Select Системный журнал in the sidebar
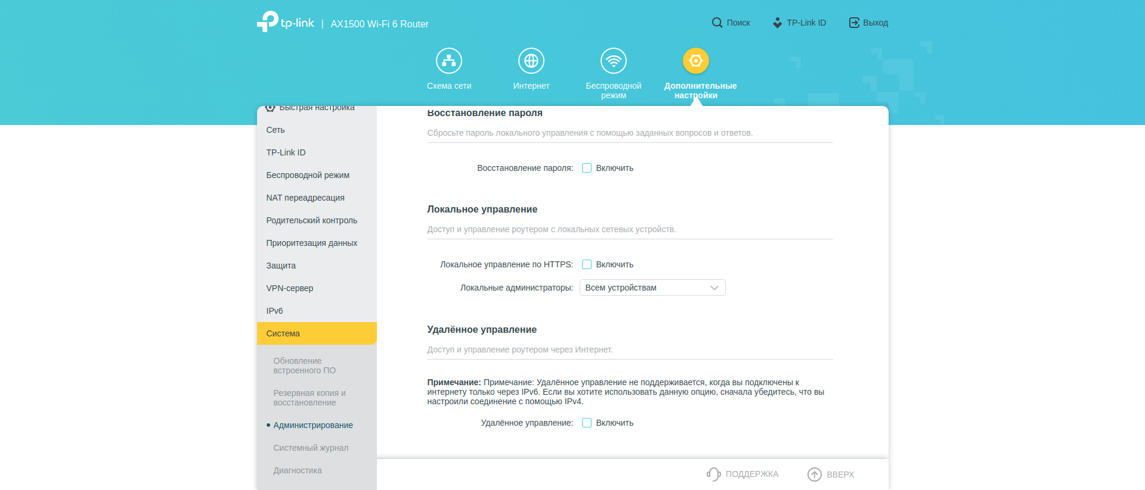The width and height of the screenshot is (1145, 490). pos(311,448)
